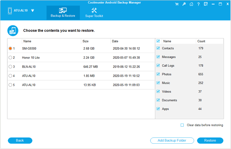The image size is (231, 149).
Task: Open the Super Toolkit tab
Action: click(x=94, y=13)
